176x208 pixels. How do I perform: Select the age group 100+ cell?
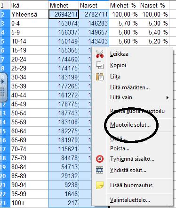(29, 203)
